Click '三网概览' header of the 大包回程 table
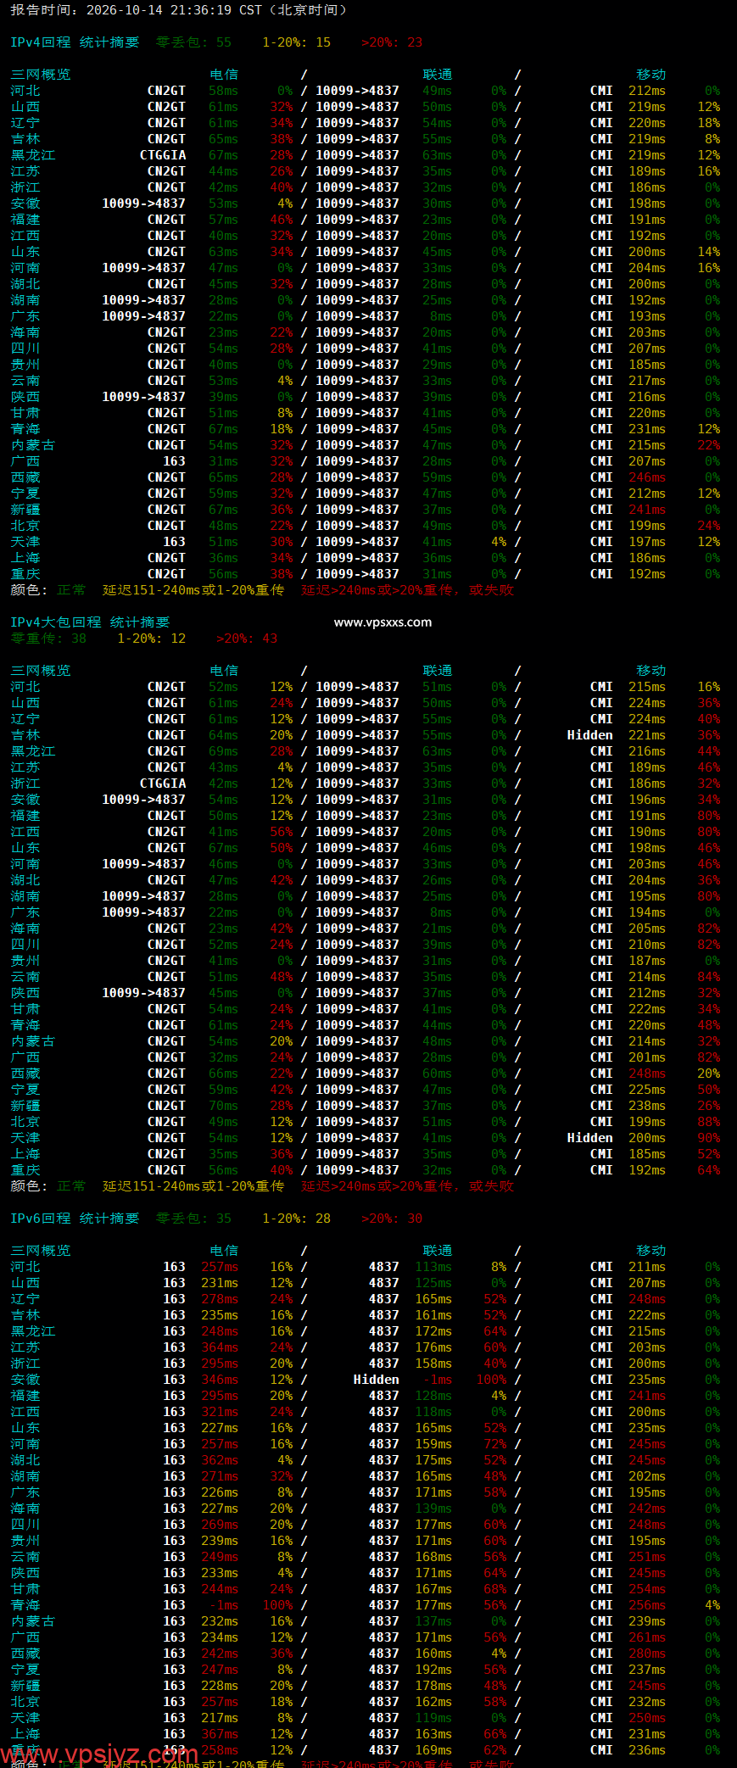Viewport: 737px width, 1768px height. click(x=41, y=671)
